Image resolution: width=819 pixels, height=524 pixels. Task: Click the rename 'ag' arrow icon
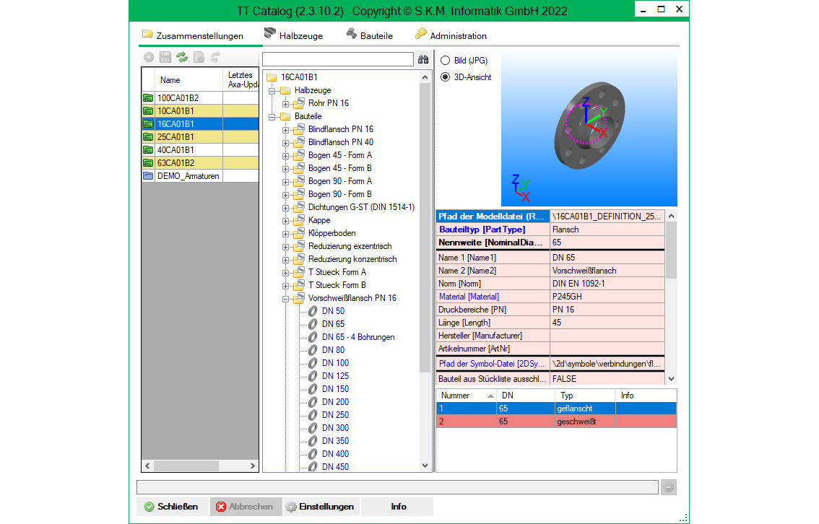(215, 58)
